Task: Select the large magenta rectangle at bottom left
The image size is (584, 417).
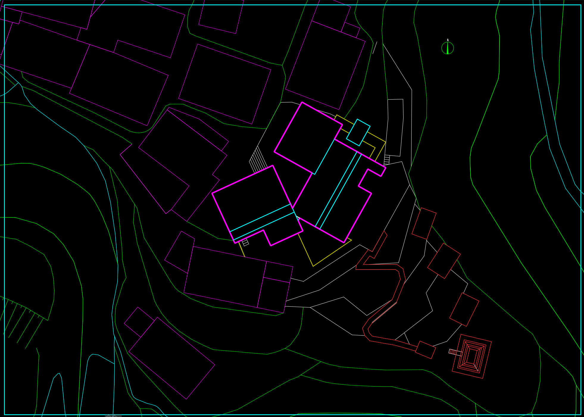Action: [x=171, y=358]
